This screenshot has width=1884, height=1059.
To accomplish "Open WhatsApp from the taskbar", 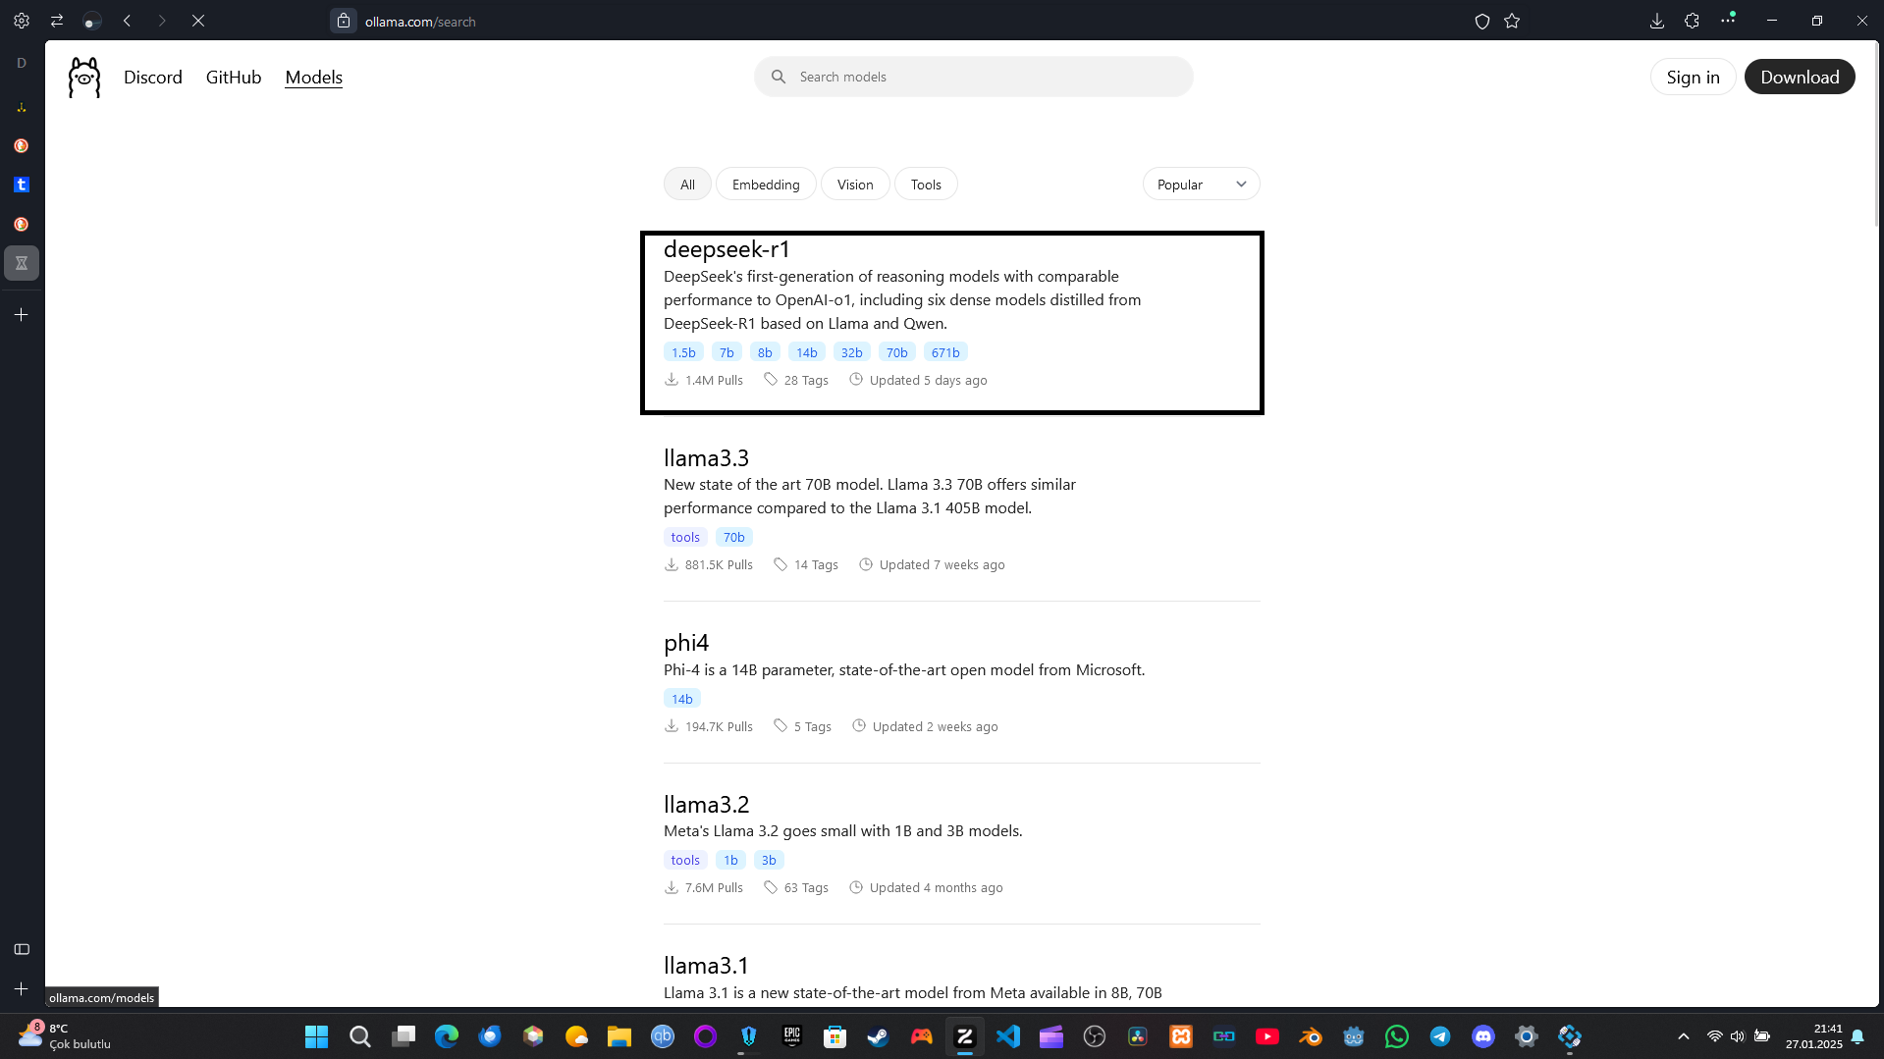I will point(1397,1036).
